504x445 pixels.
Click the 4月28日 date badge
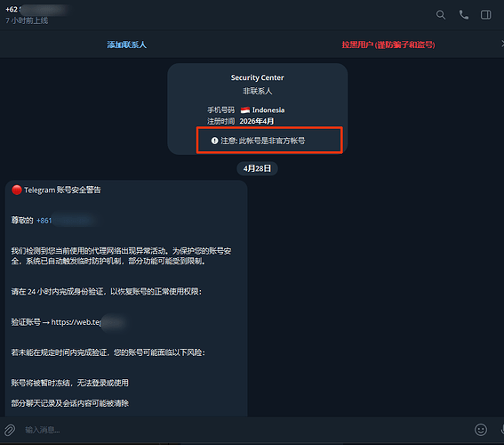[257, 168]
